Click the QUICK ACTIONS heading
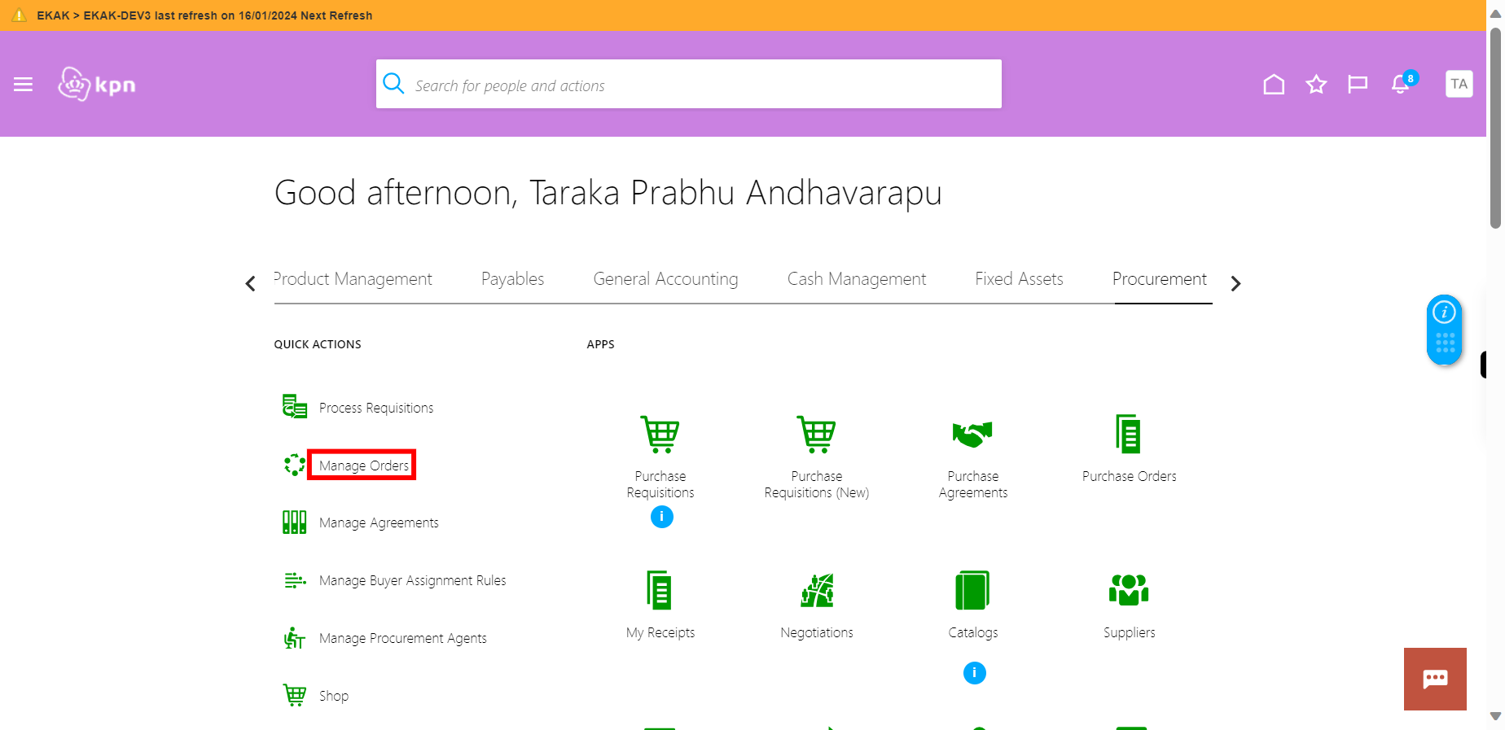The height and width of the screenshot is (730, 1505). tap(318, 344)
